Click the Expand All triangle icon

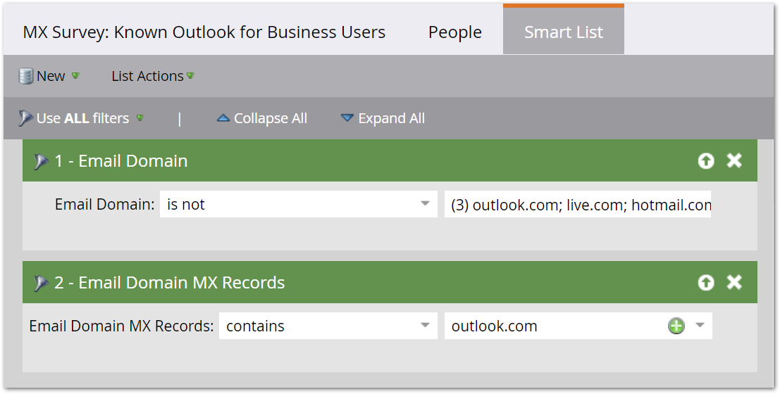click(347, 118)
